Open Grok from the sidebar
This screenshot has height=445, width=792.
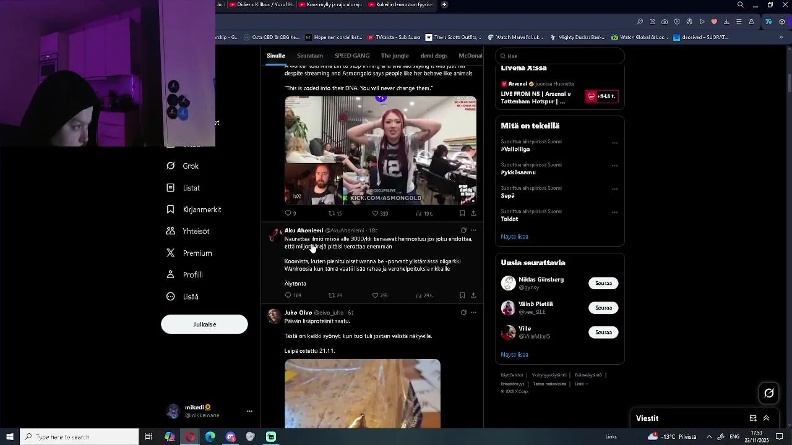(183, 166)
